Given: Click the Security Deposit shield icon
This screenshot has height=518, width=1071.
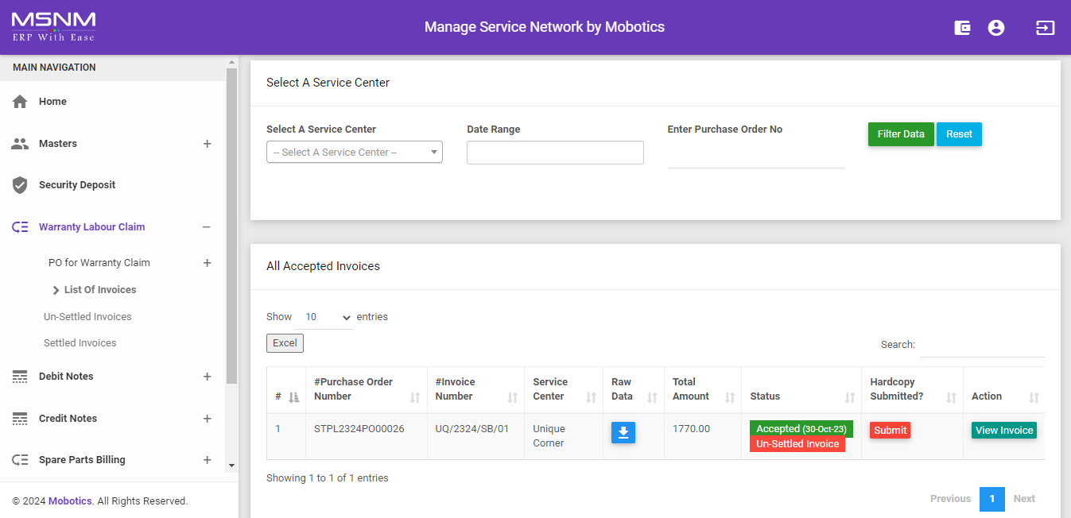Looking at the screenshot, I should (20, 185).
